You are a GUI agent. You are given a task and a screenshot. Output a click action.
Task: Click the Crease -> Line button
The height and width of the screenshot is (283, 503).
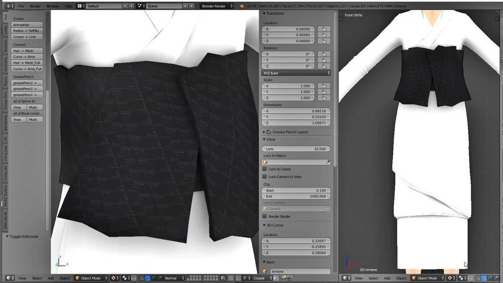[27, 37]
